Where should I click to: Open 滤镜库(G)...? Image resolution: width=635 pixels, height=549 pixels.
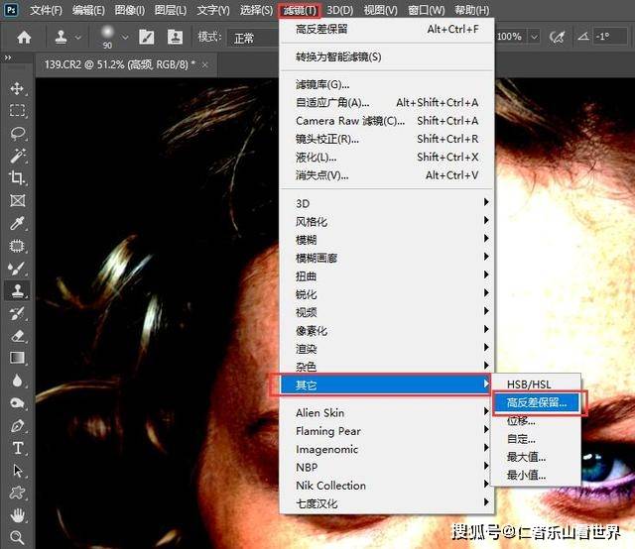[x=387, y=84]
